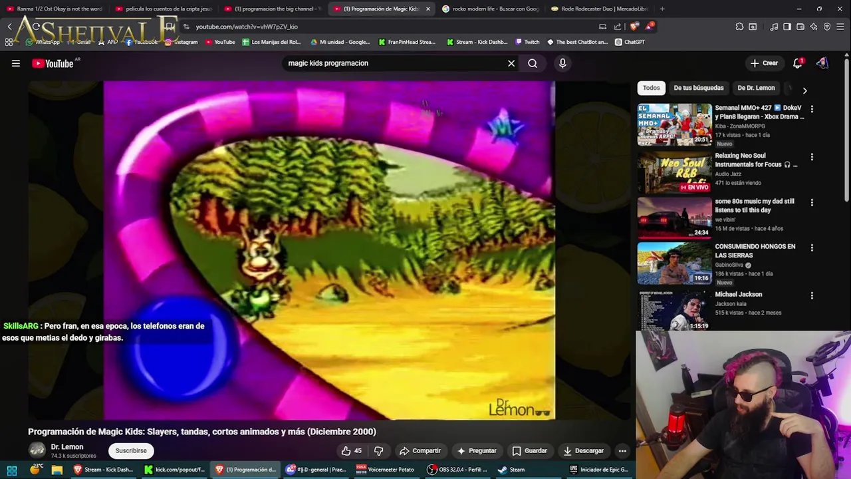Like the video with thumbs up
851x479 pixels.
pyautogui.click(x=352, y=451)
